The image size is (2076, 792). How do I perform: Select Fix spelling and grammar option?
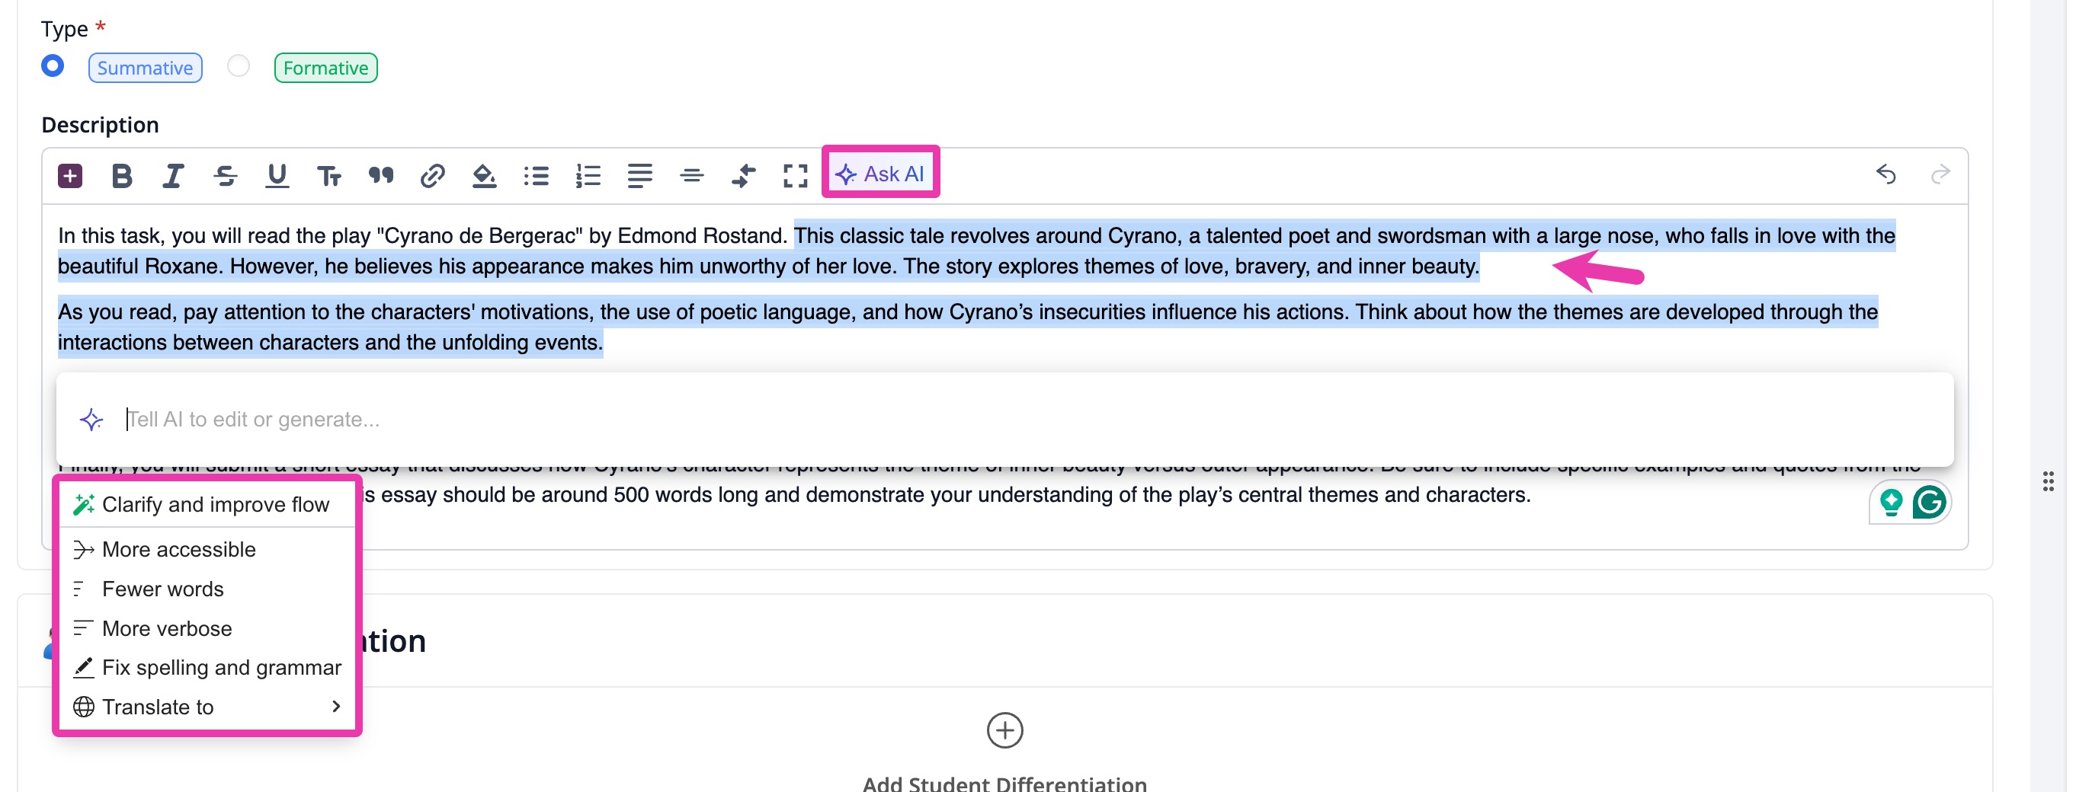point(222,666)
